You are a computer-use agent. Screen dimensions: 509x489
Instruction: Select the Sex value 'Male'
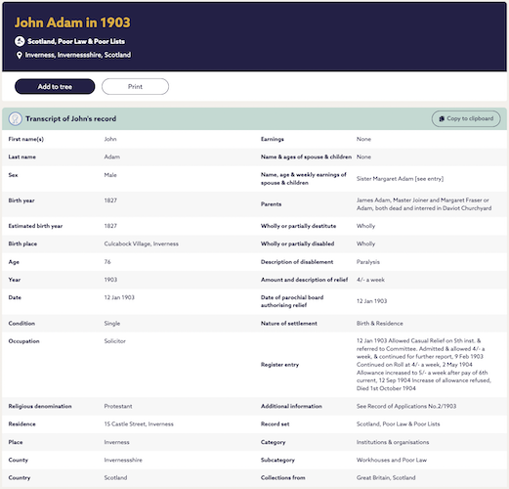[x=110, y=175]
